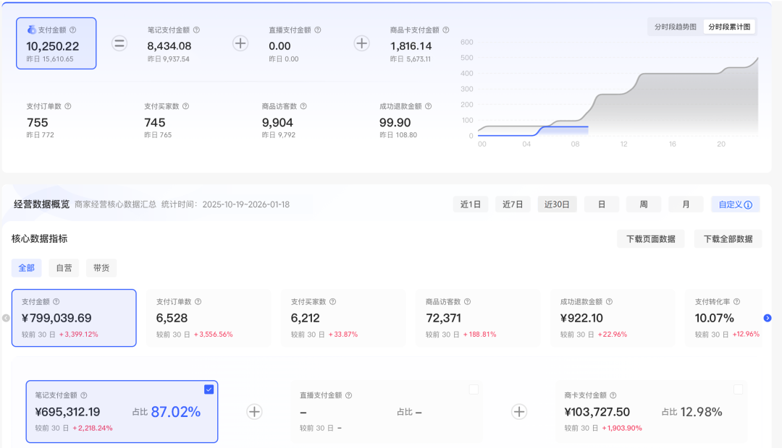Open the 月 period selector
This screenshot has height=448, width=782.
(686, 204)
